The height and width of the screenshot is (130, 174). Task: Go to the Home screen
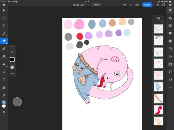click(4, 5)
